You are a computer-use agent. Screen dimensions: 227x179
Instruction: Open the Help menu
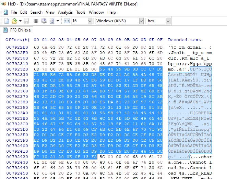(x=111, y=12)
